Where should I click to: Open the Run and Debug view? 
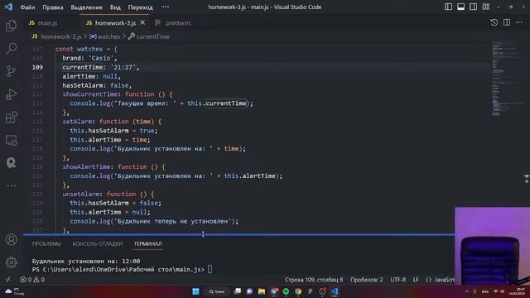[11, 94]
